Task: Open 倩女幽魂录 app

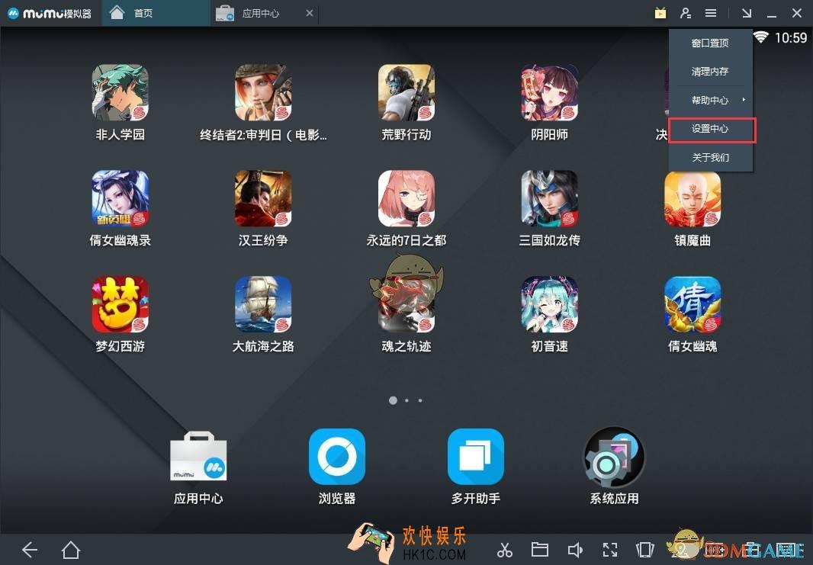Action: tap(121, 199)
